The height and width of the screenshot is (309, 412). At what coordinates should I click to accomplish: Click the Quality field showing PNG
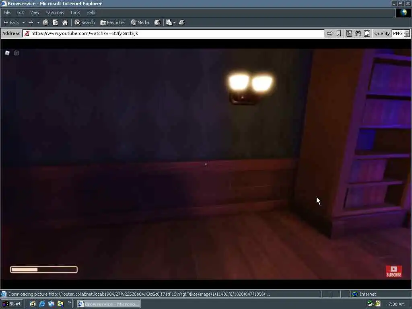pyautogui.click(x=398, y=33)
